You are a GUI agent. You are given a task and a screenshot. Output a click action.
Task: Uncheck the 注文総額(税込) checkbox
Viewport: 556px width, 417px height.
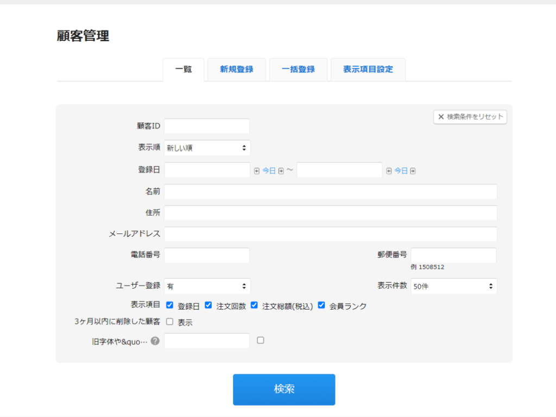tap(254, 306)
